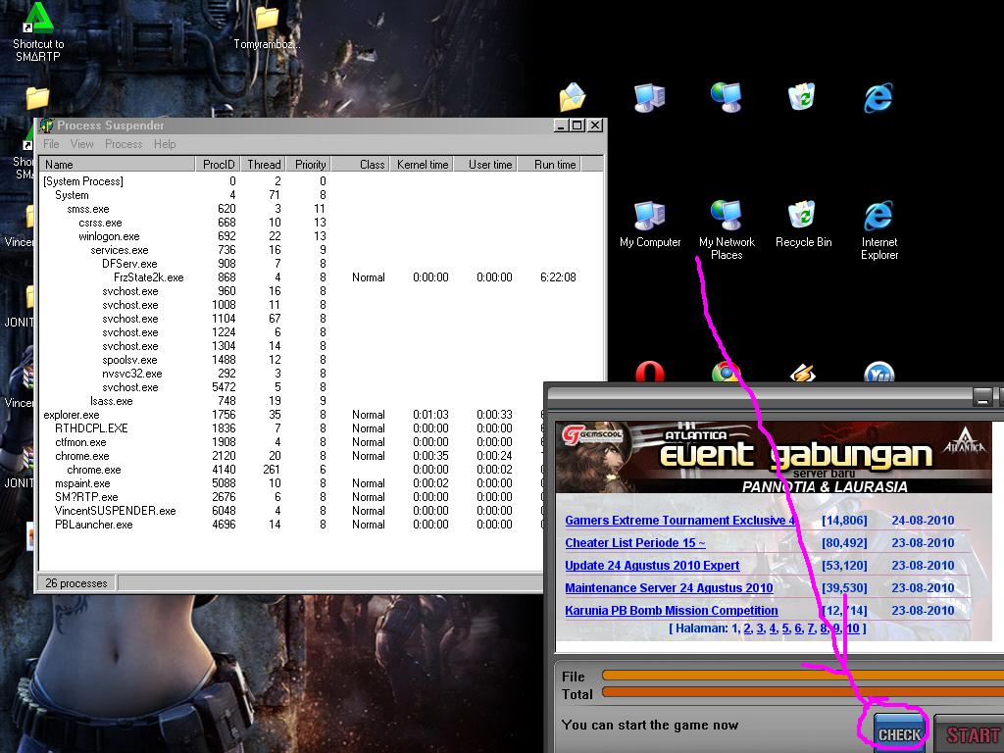Click the Gemscool logo in the launcher banner
This screenshot has height=753, width=1004.
coord(591,435)
